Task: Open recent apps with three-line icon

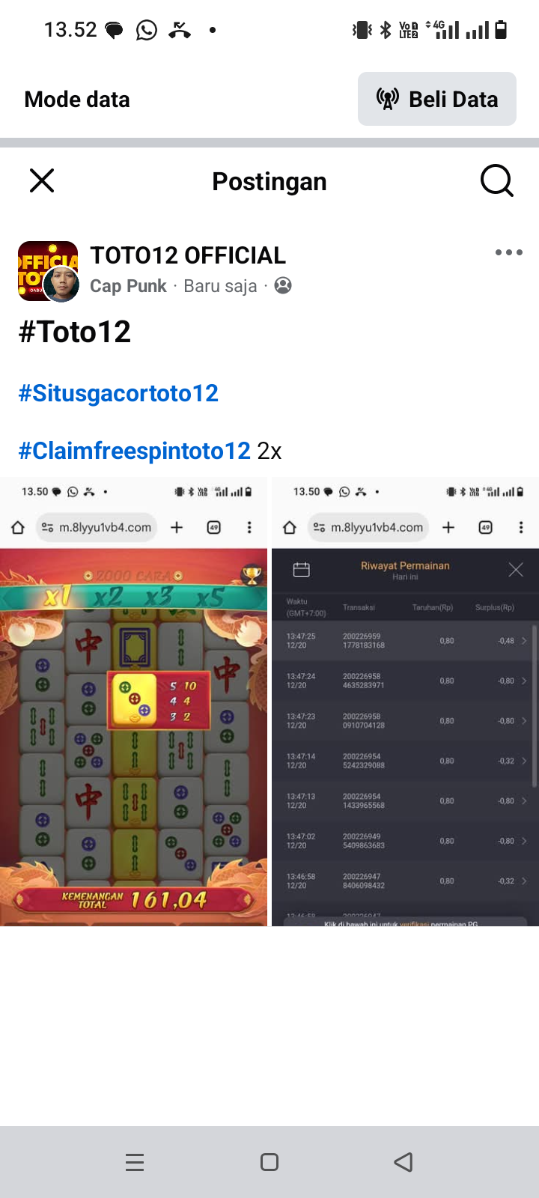Action: pyautogui.click(x=135, y=1162)
